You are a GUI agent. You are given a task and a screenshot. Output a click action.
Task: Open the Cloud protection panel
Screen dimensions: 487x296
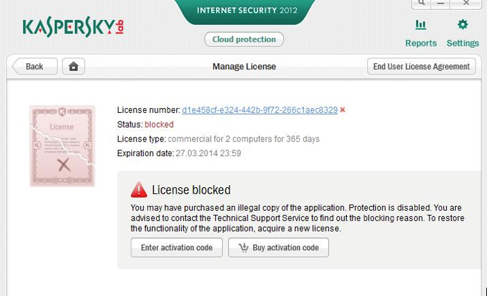click(243, 40)
